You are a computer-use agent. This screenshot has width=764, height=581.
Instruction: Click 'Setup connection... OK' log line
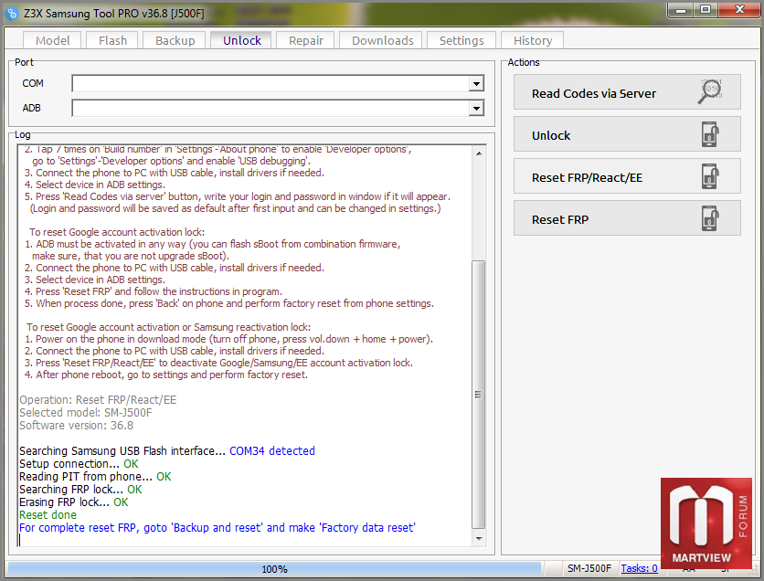79,464
